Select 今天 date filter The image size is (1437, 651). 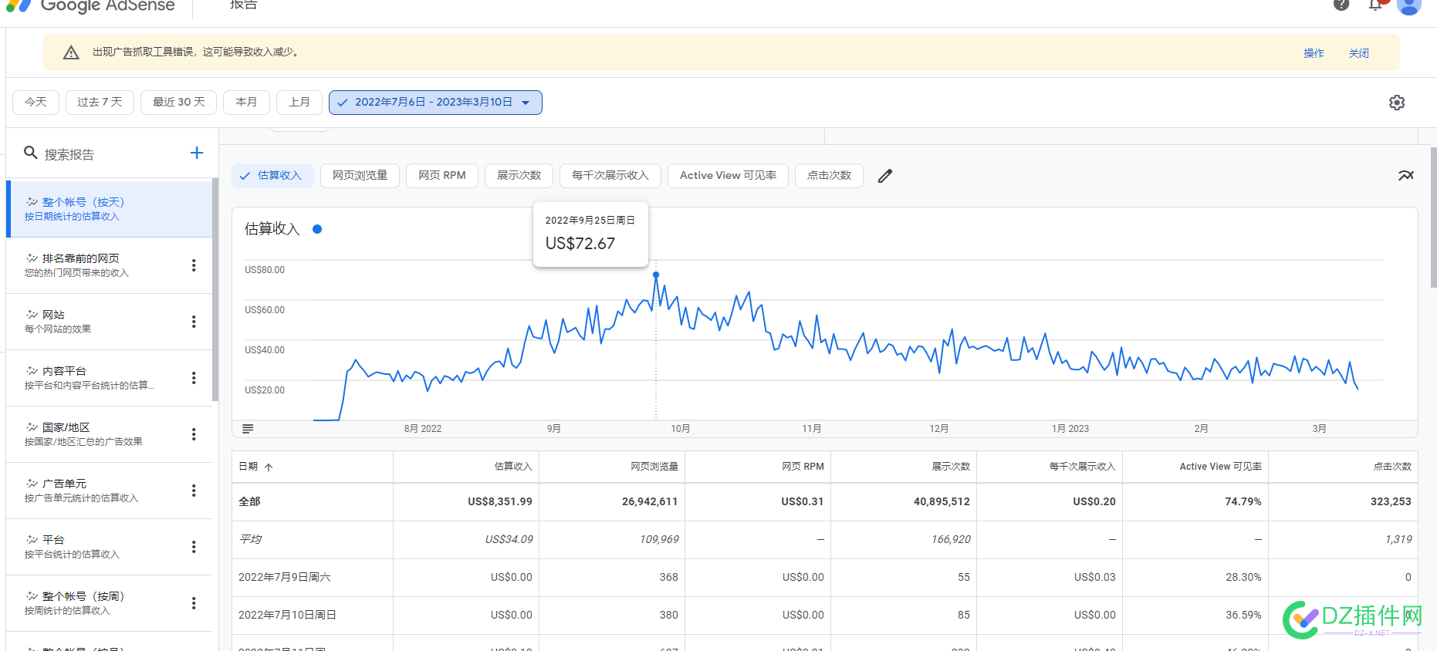pos(36,103)
